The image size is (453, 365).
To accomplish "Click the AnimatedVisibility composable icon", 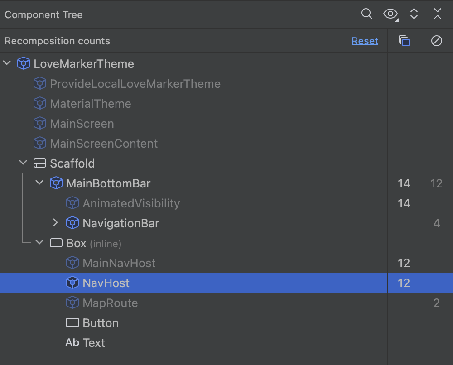I will 72,203.
